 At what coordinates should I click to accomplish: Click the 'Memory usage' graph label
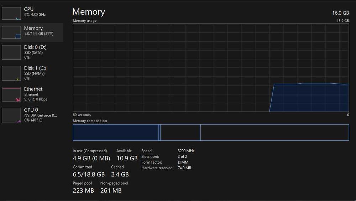coord(84,21)
